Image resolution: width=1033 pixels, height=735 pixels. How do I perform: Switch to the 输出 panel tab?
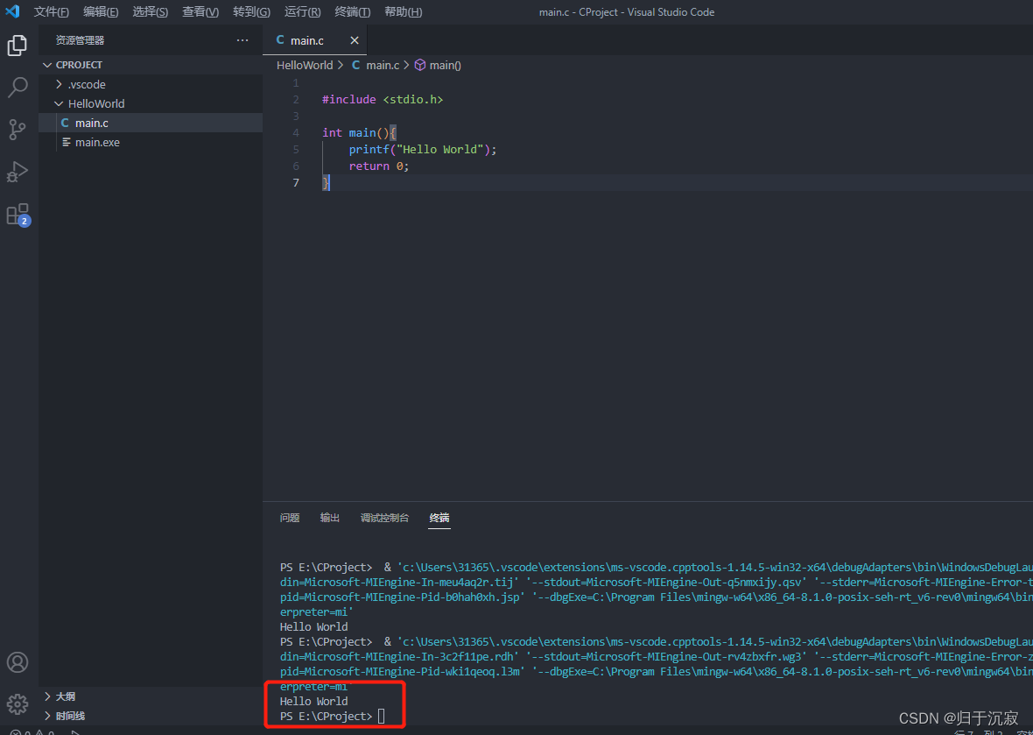click(x=330, y=518)
